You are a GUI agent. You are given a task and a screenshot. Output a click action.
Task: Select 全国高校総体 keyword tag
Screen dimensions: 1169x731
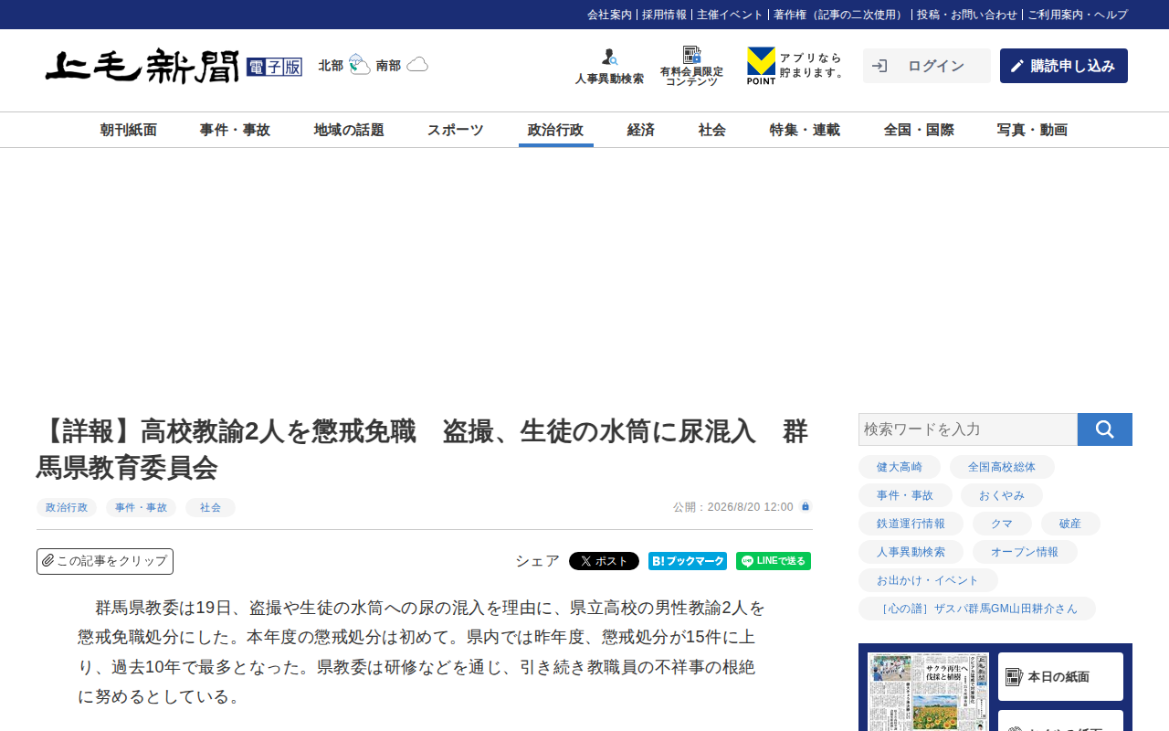pos(1002,467)
